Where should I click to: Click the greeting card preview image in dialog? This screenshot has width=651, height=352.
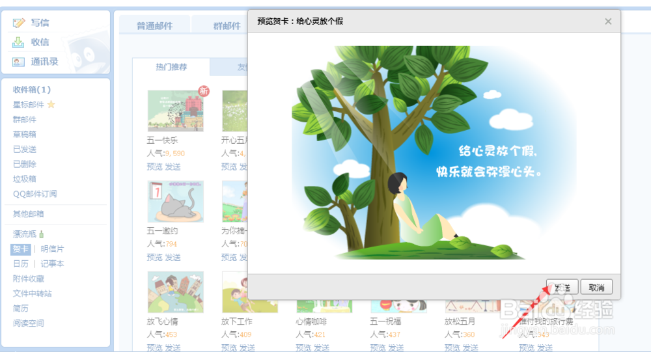pyautogui.click(x=434, y=153)
